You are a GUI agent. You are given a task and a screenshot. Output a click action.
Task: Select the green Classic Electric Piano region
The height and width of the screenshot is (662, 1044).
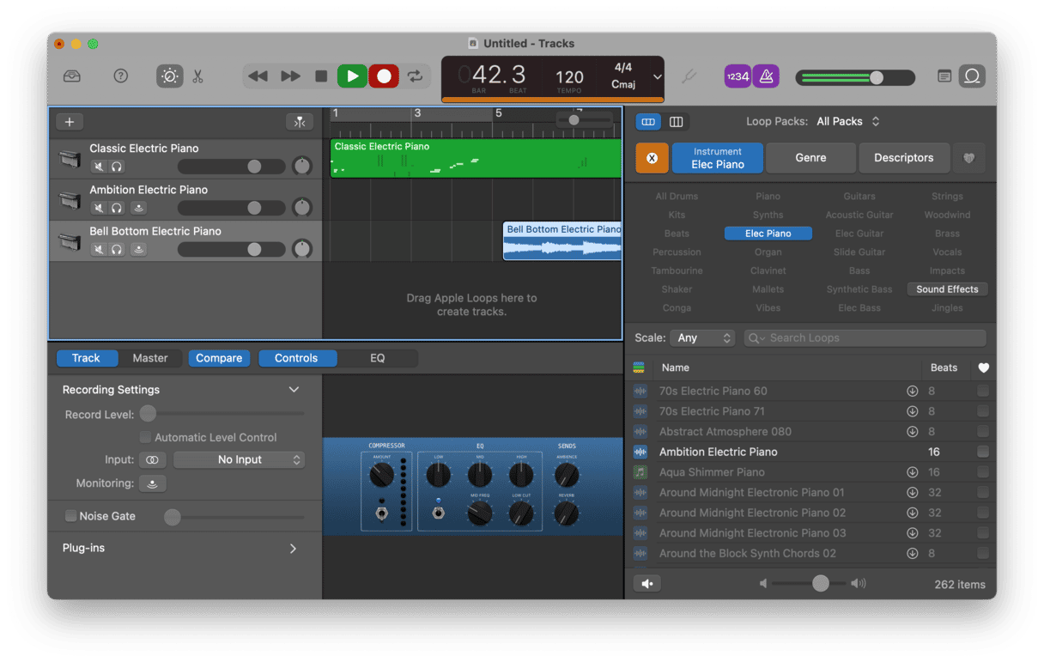[476, 159]
